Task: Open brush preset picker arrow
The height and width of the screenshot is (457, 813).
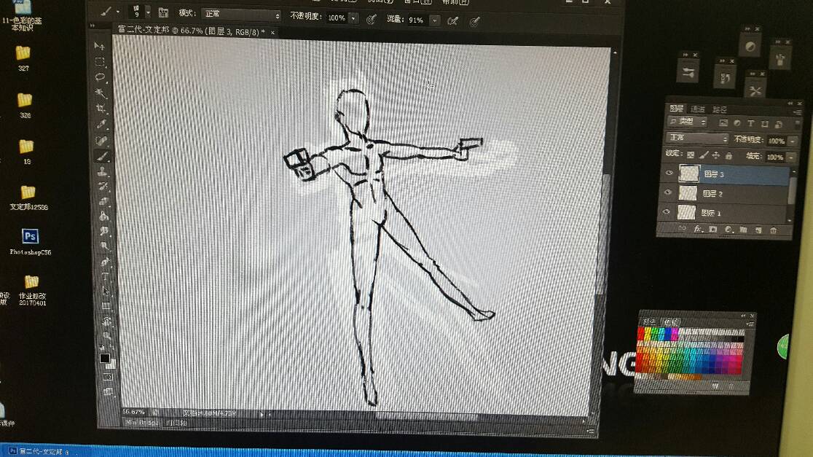Action: coord(148,12)
